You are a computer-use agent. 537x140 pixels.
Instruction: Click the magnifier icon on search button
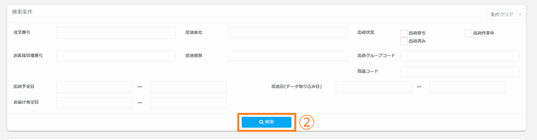(x=261, y=122)
